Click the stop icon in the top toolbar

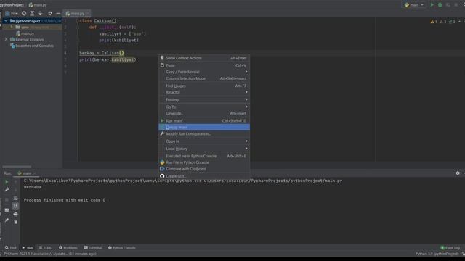click(456, 5)
